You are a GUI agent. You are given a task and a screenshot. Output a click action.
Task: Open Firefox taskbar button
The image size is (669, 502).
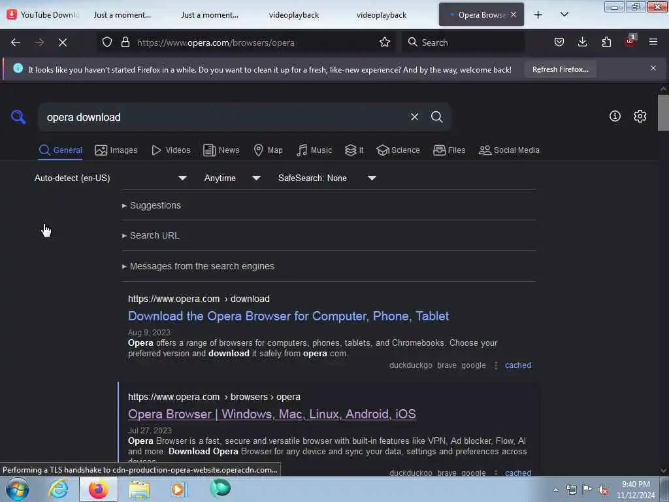[98, 489]
